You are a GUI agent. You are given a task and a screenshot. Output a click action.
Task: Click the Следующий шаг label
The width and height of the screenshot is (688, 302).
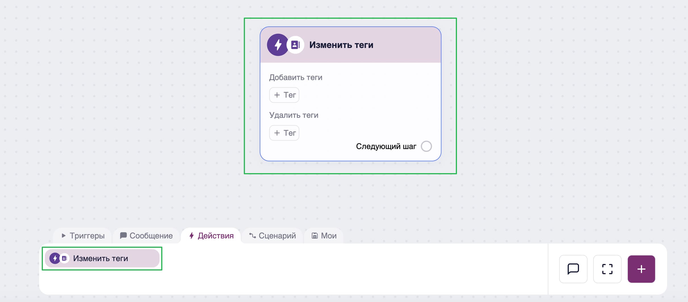click(x=386, y=146)
